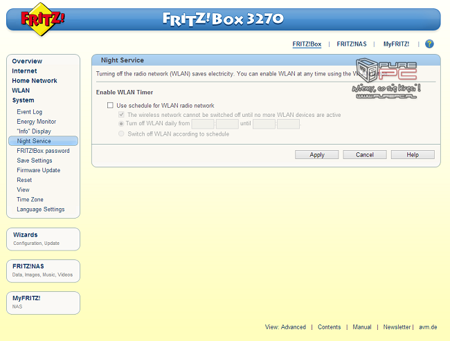Switch to MyFRITZ! top tab
Image resolution: width=450 pixels, height=341 pixels.
pos(396,44)
